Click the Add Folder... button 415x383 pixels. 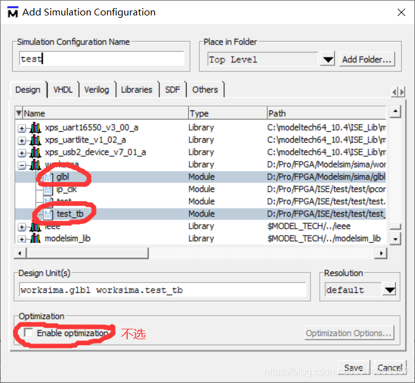point(367,59)
